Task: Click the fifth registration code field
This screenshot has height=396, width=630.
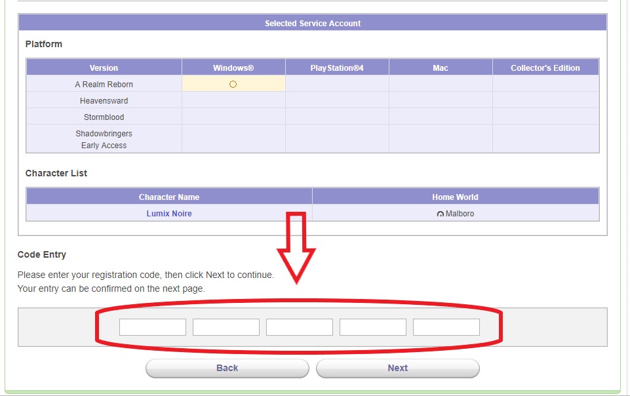Action: [x=446, y=327]
